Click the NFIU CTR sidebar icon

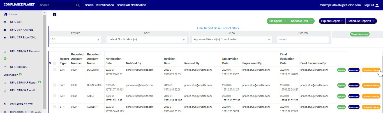5,22
